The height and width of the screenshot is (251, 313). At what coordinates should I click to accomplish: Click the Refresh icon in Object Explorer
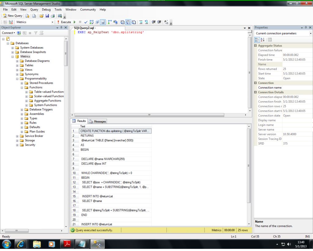click(41, 33)
